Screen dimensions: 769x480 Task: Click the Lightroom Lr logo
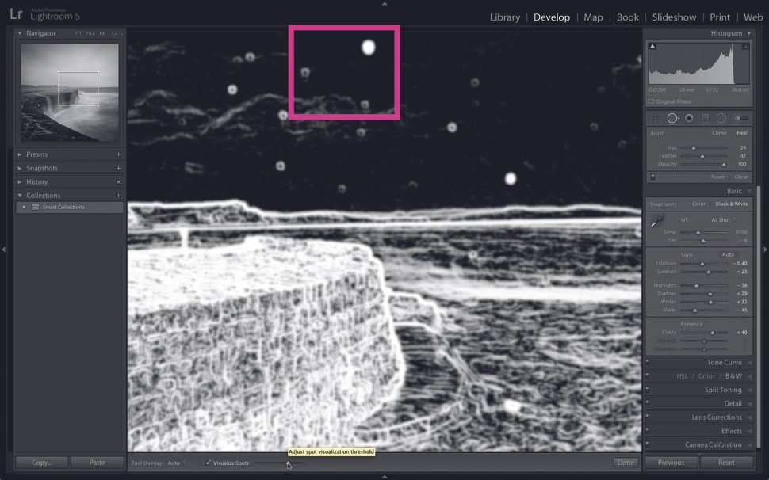click(x=17, y=13)
